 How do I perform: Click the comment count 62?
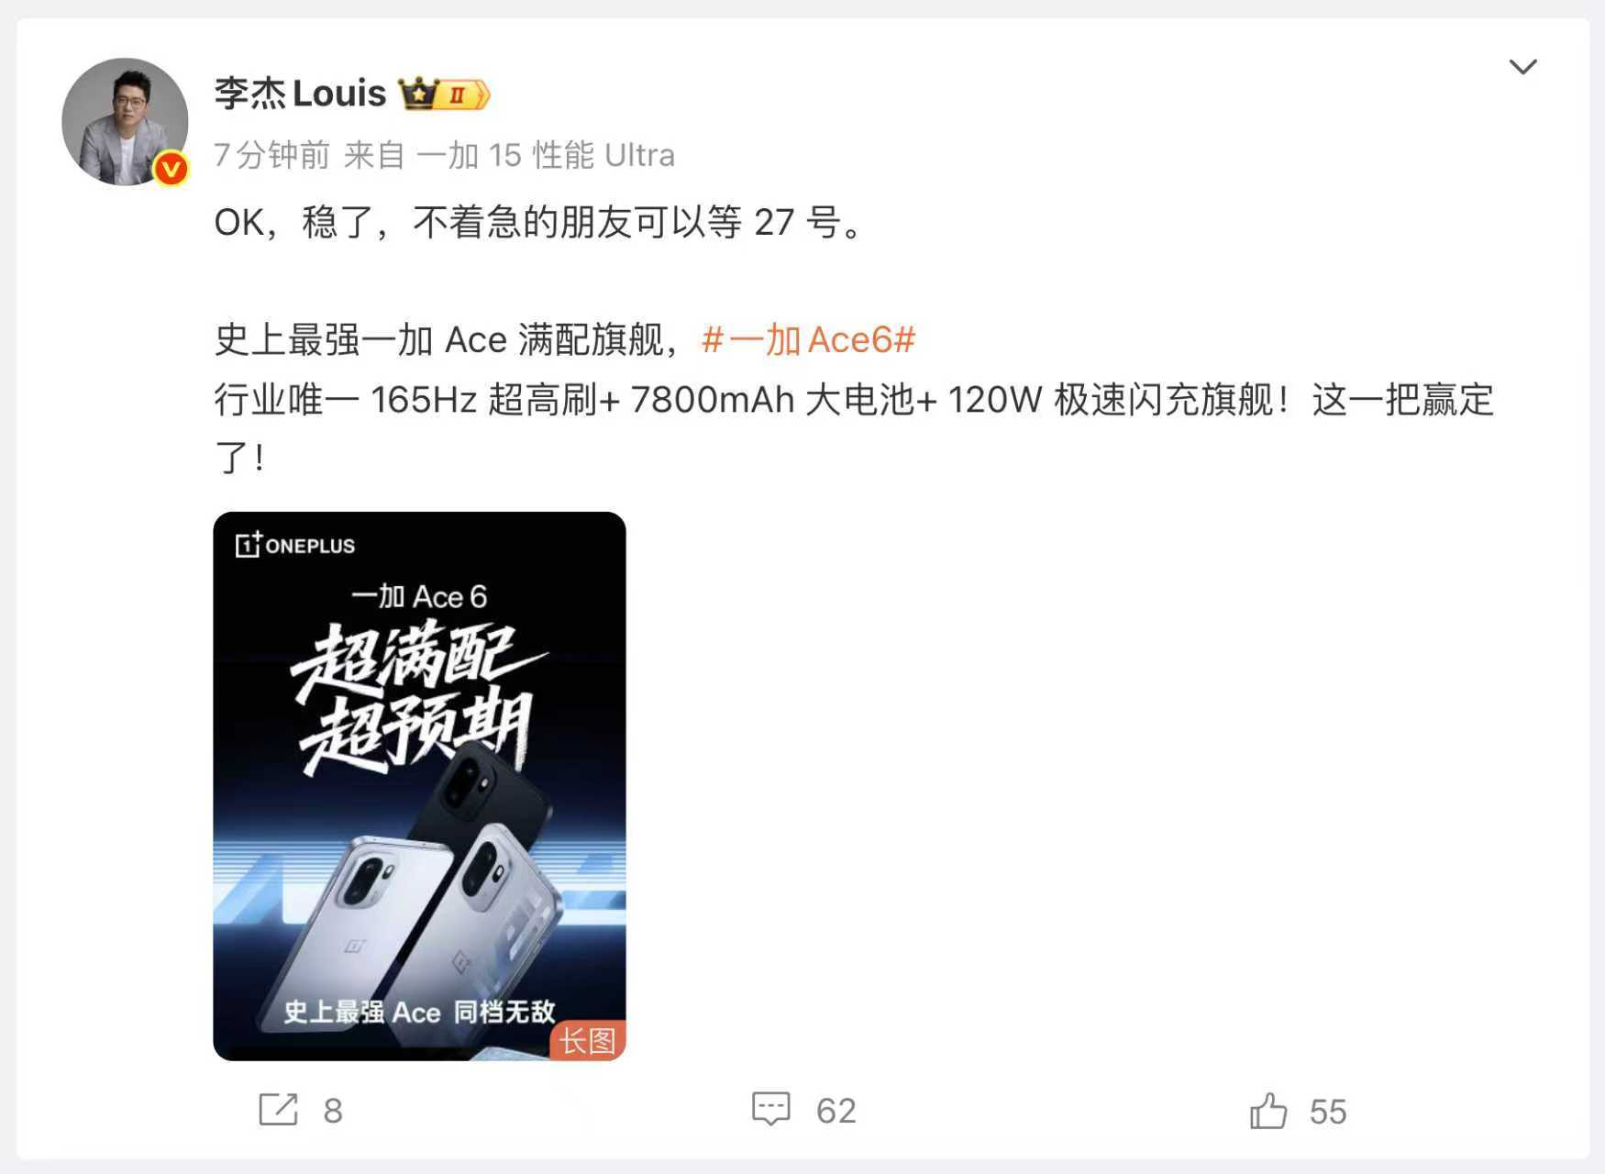pyautogui.click(x=836, y=1111)
